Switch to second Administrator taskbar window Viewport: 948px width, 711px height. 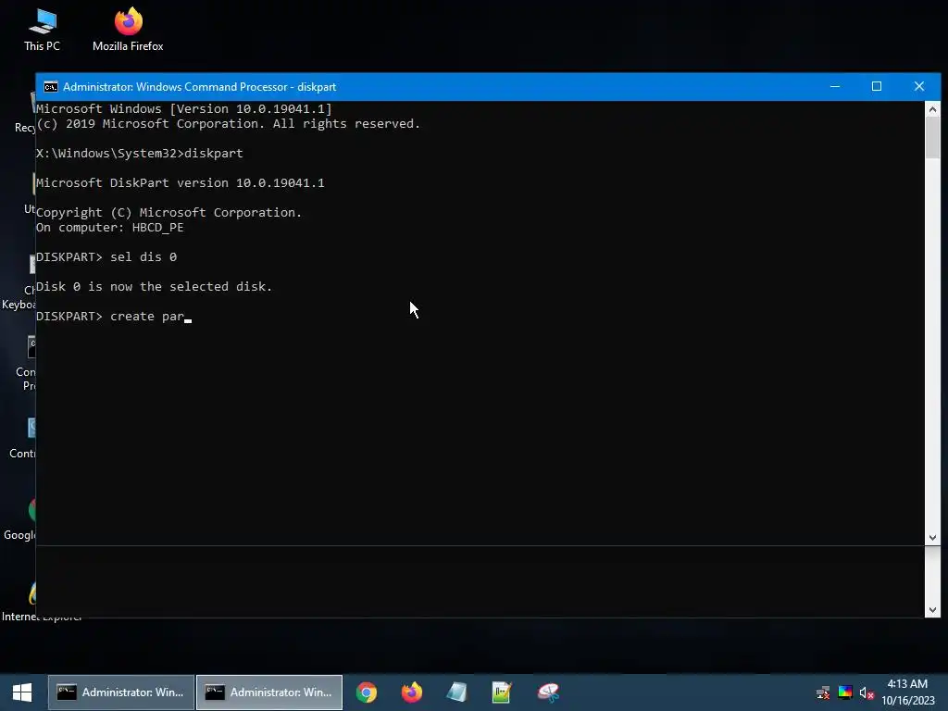[269, 692]
